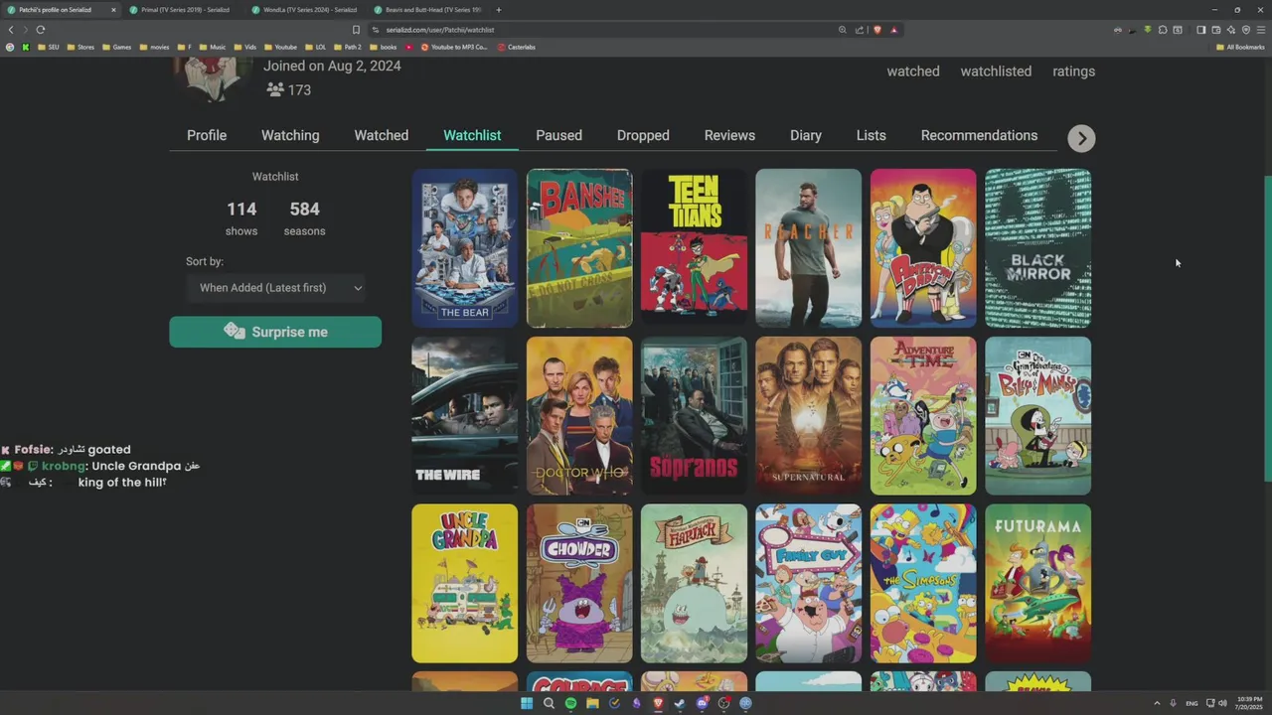Viewport: 1272px width, 715px height.
Task: Open the Teen Titans poster
Action: point(694,248)
